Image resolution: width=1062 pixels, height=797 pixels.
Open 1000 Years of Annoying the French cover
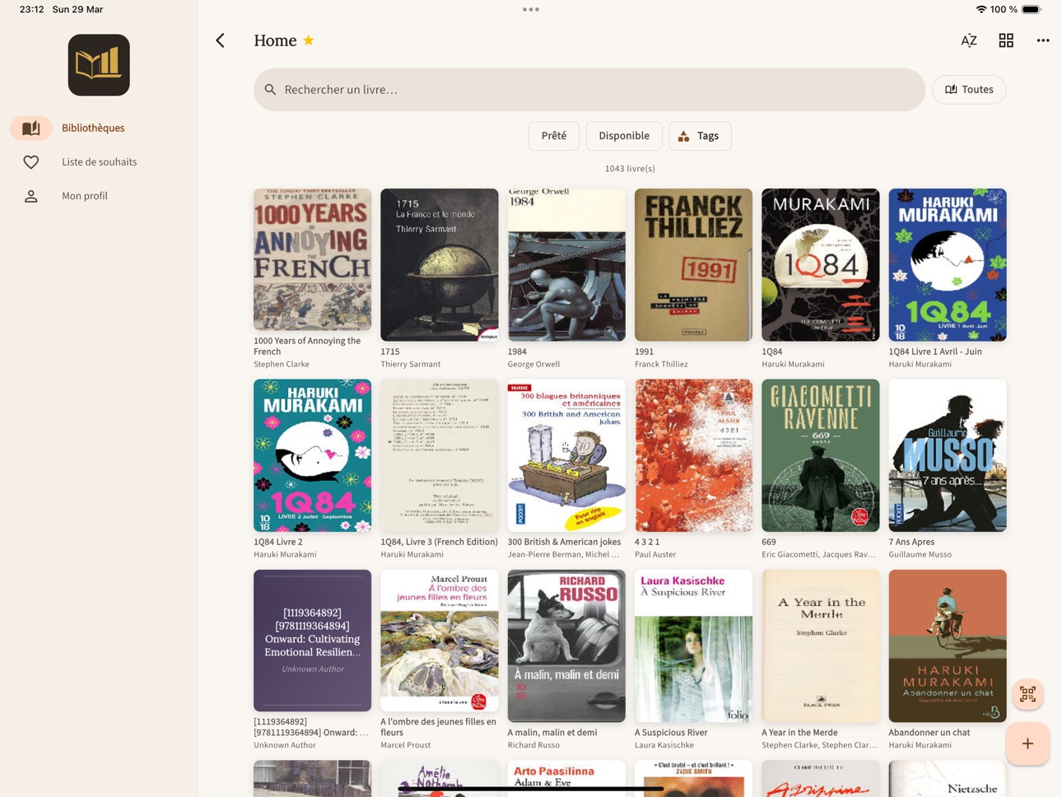[313, 259]
